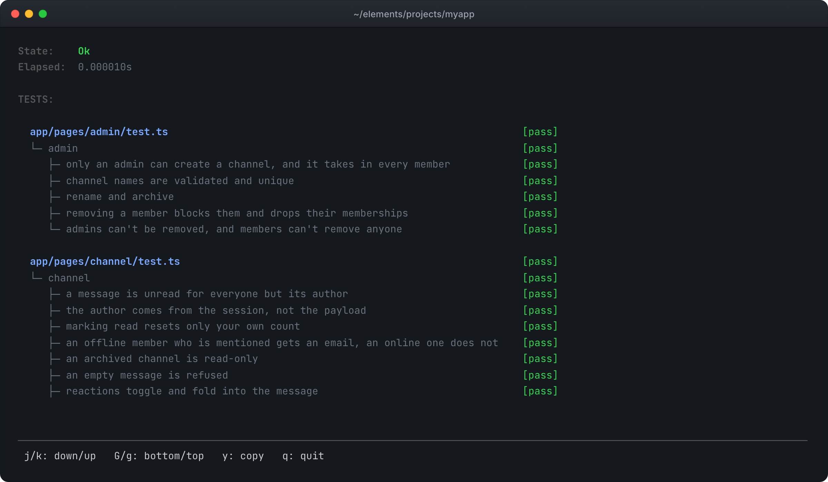Image resolution: width=828 pixels, height=482 pixels.
Task: Select the elapsed time 0.000010s
Action: pyautogui.click(x=105, y=67)
